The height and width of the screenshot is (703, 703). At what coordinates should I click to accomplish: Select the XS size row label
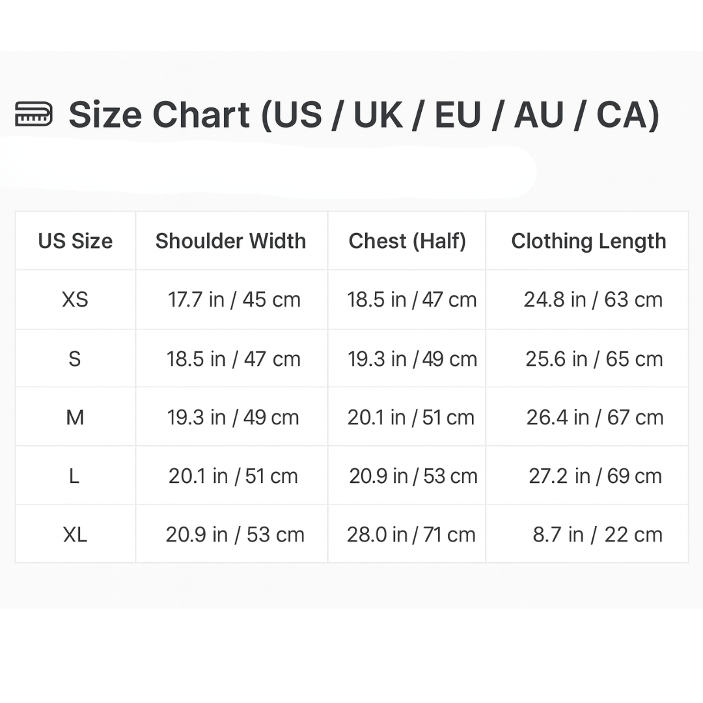point(75,299)
